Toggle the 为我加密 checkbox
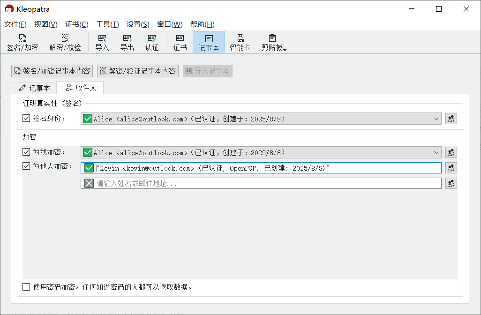This screenshot has height=315, width=481. click(26, 152)
